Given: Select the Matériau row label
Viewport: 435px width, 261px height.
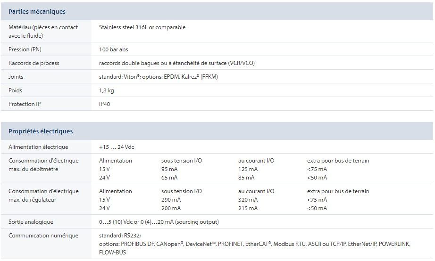Looking at the screenshot, I should 43,31.
